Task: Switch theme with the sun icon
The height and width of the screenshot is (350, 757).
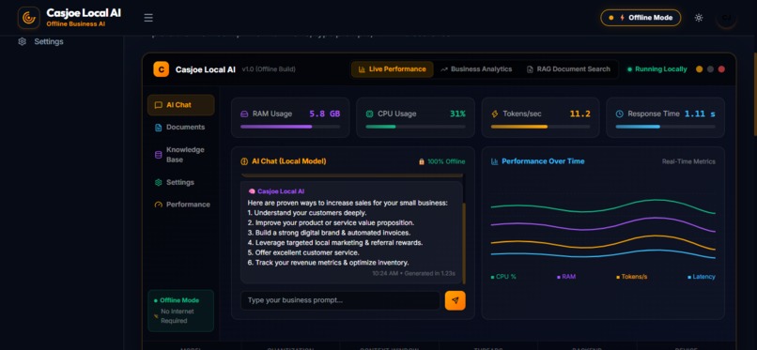Action: tap(699, 18)
